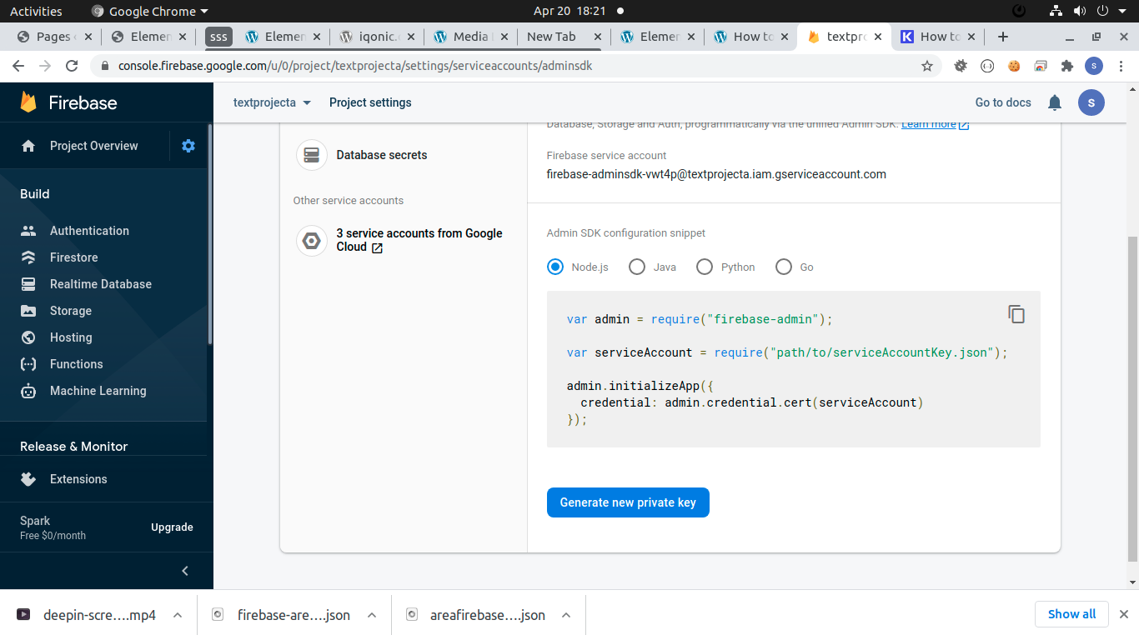This screenshot has height=640, width=1139.
Task: Click the Google Cloud hexagon icon
Action: click(312, 242)
